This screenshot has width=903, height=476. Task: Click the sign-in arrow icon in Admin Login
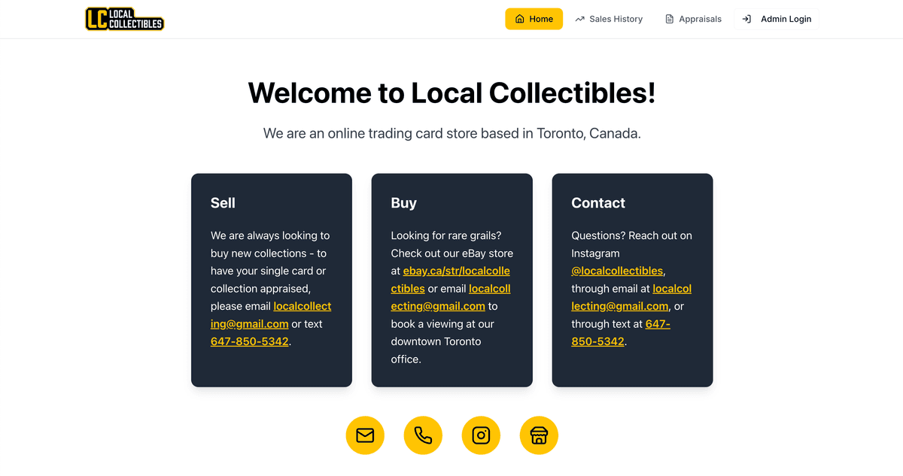(x=746, y=20)
